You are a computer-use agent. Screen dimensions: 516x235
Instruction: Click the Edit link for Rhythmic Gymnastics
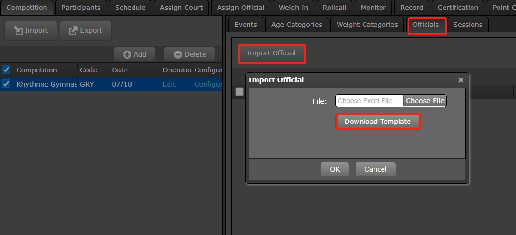tap(169, 84)
